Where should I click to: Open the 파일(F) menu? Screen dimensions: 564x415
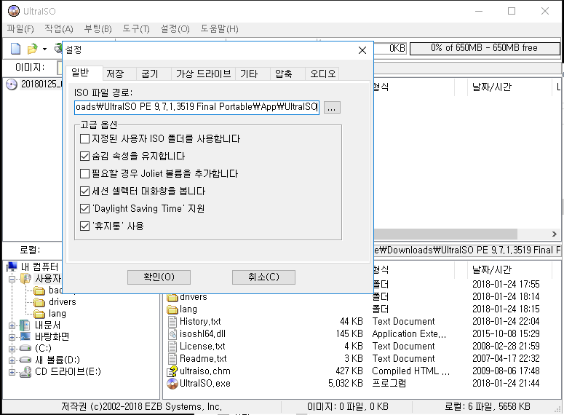point(20,29)
